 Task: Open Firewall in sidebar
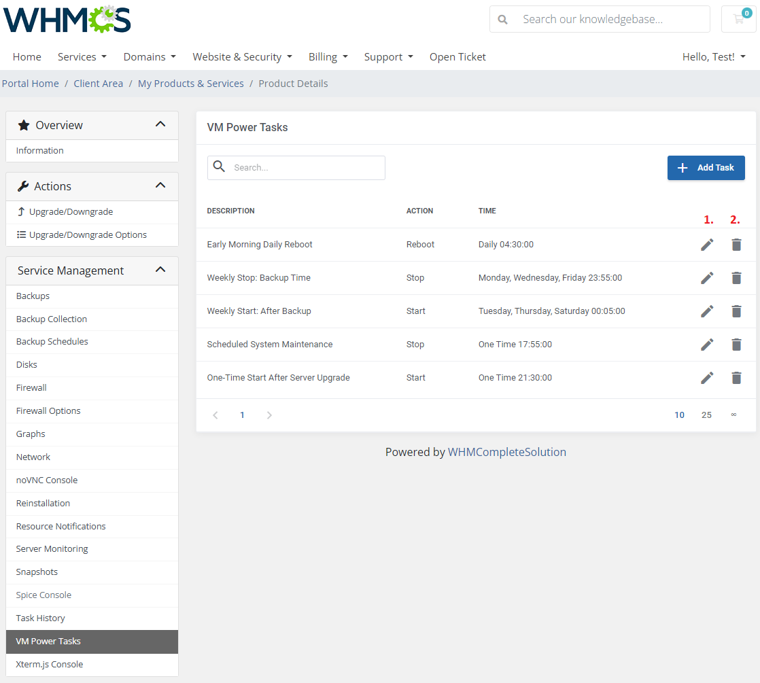[92, 388]
